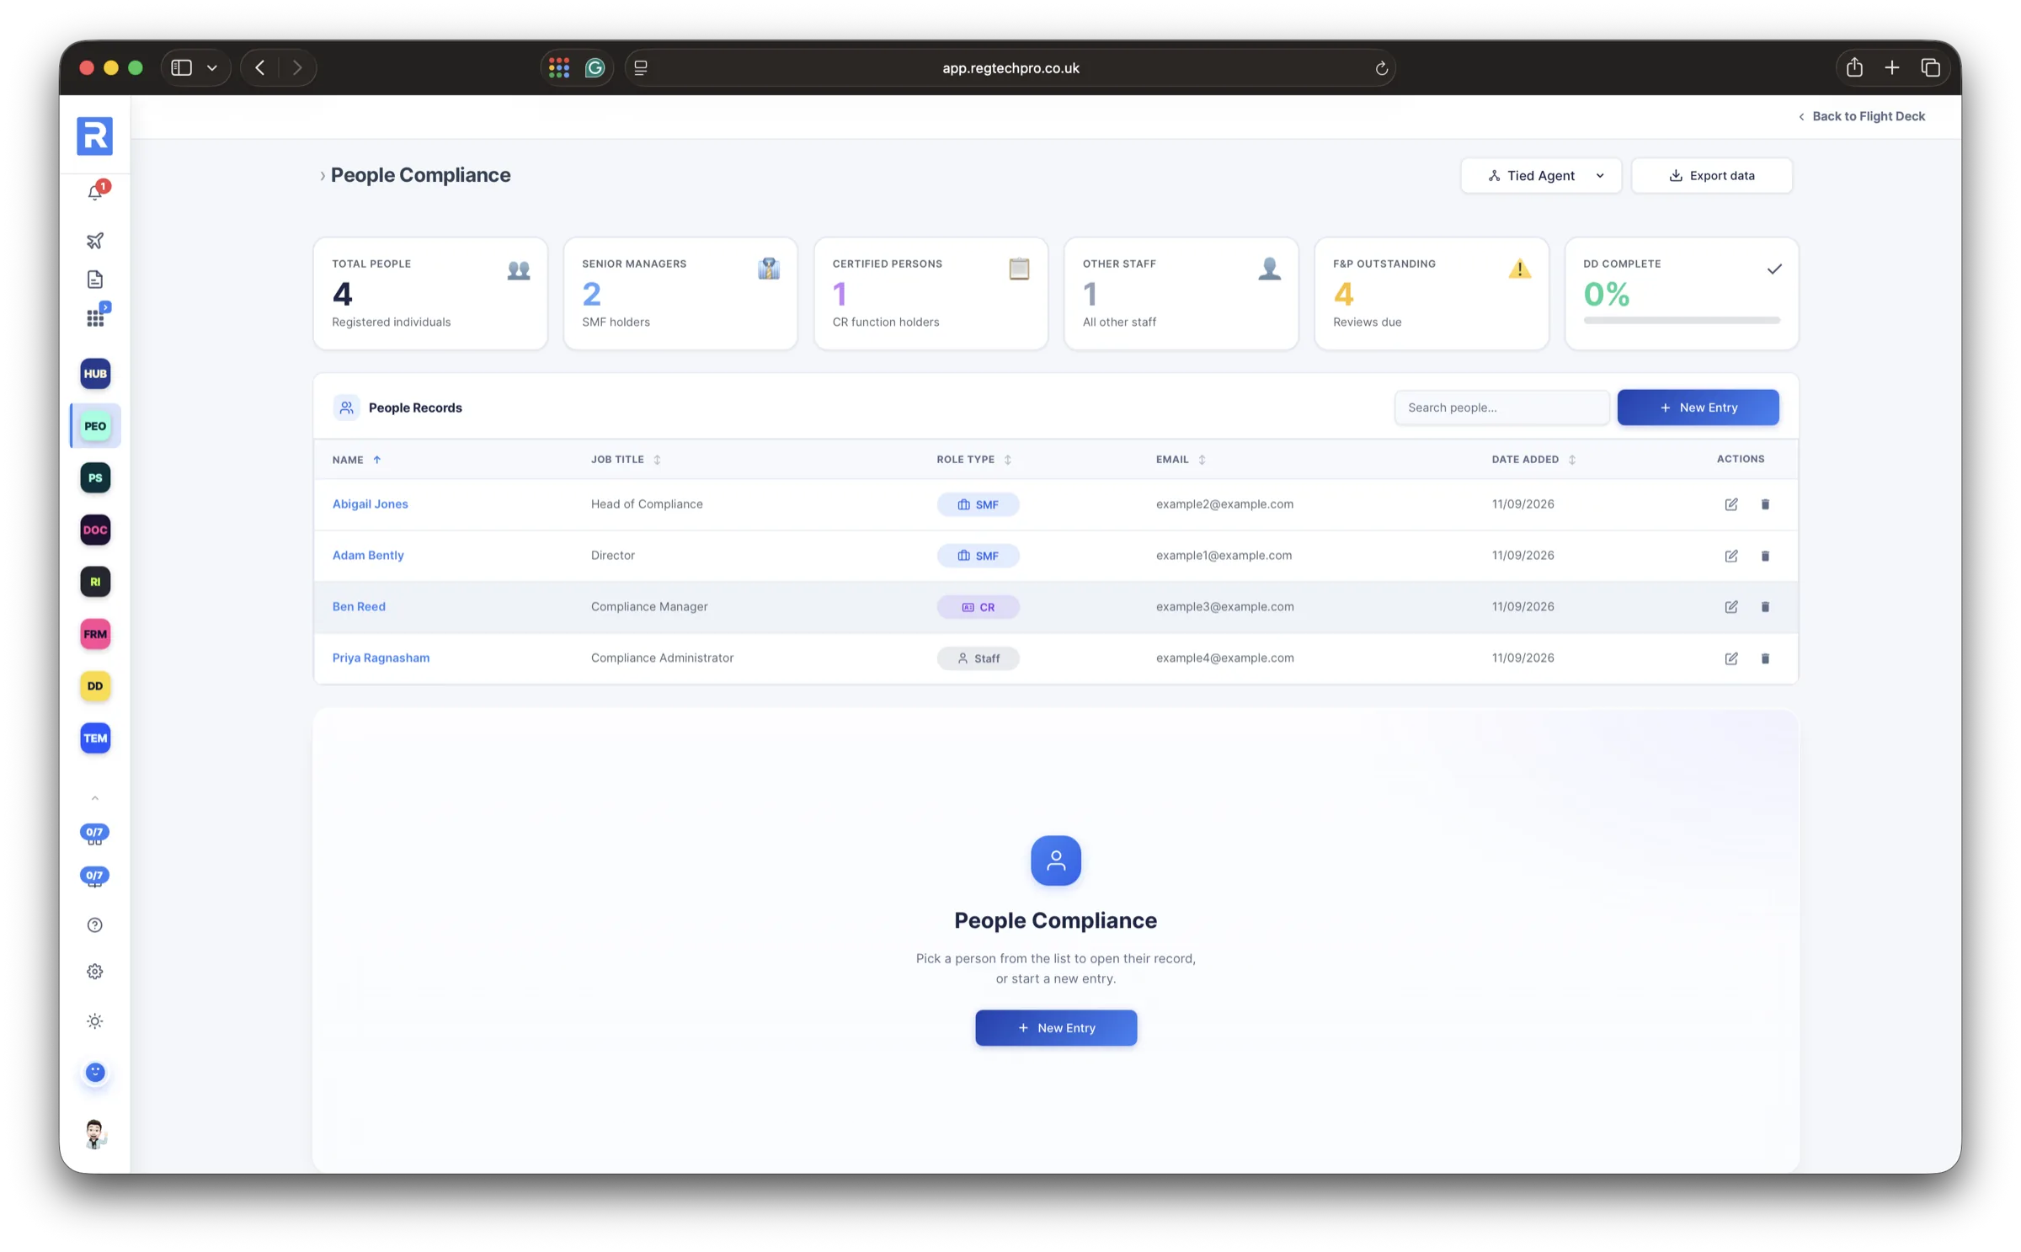Reload the page in browser

tap(1381, 68)
